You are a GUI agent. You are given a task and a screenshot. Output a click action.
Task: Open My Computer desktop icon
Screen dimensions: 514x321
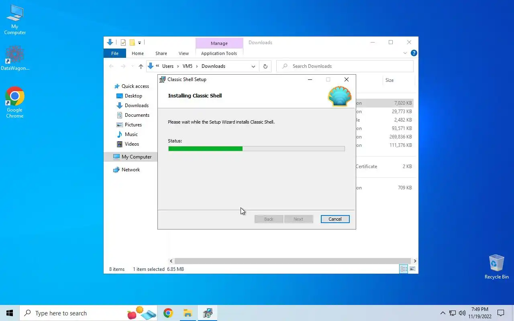point(15,20)
